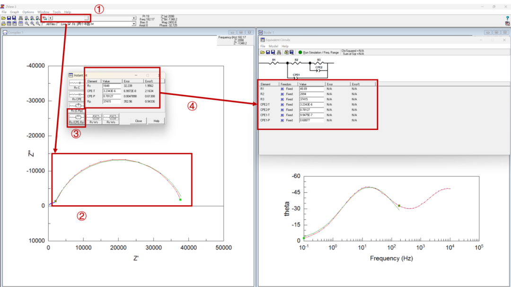Open Help menu in Equivalent Circuits window

(x=285, y=46)
